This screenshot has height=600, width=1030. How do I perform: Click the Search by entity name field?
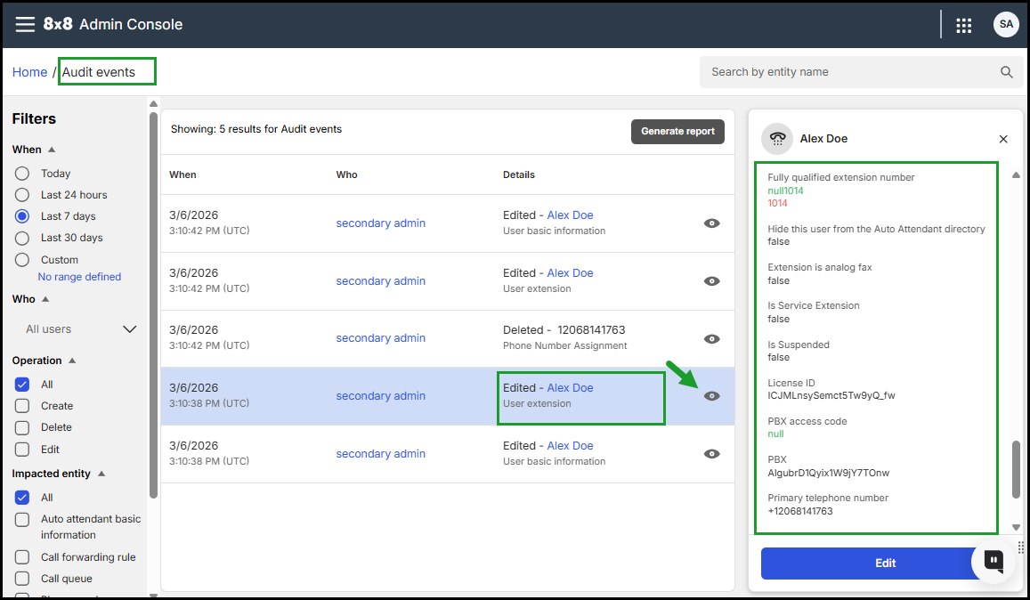click(850, 72)
